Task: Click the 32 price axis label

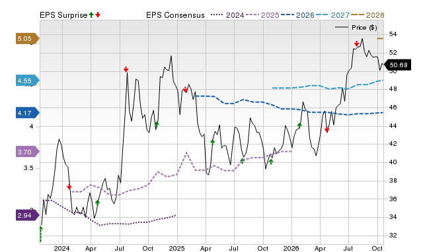Action: (x=393, y=235)
